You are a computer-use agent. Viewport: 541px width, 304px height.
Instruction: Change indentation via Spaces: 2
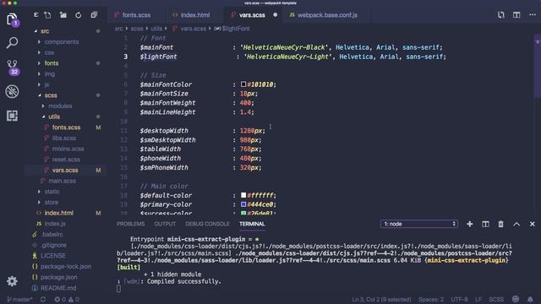(431, 300)
